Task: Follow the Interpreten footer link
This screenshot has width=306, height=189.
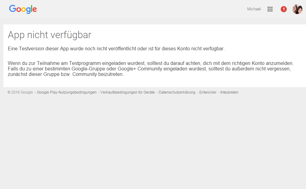Action: pos(229,92)
